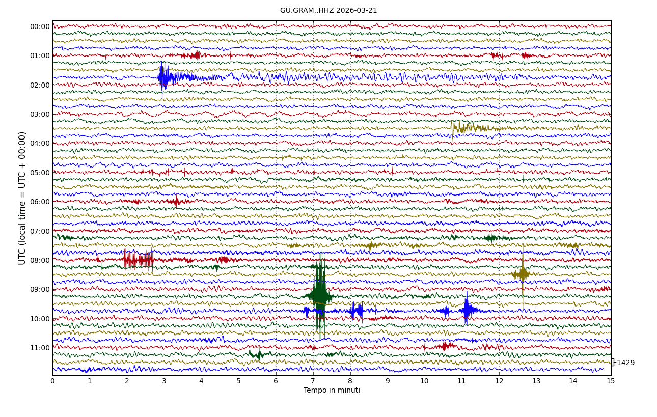Select the minute 10 x-axis tick label
Image resolution: width=657 pixels, height=417 pixels.
[x=425, y=381]
